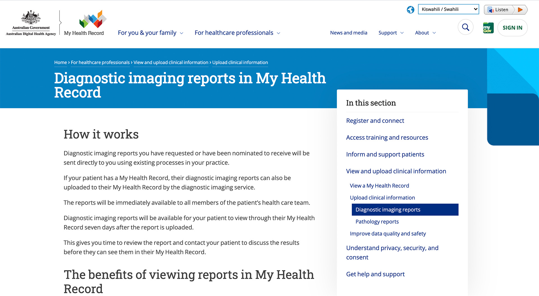Select Diagnostic imaging reports sidebar item
Viewport: 539px width, 296px height.
click(405, 210)
